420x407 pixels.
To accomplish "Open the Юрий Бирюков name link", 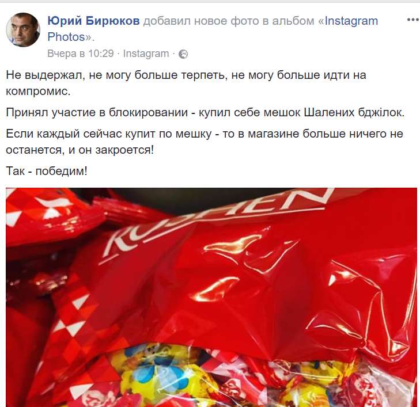I will (x=93, y=21).
